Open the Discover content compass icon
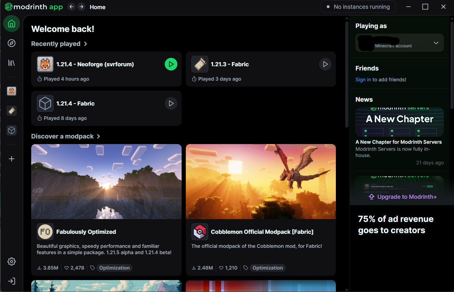The image size is (454, 292). [12, 43]
